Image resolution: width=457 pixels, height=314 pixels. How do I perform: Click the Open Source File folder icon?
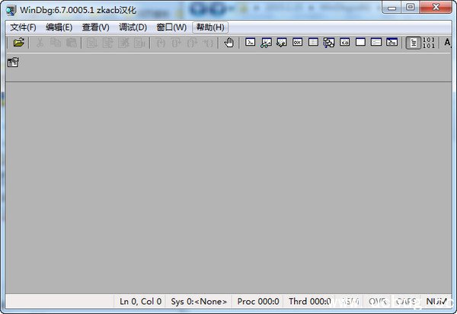[18, 43]
